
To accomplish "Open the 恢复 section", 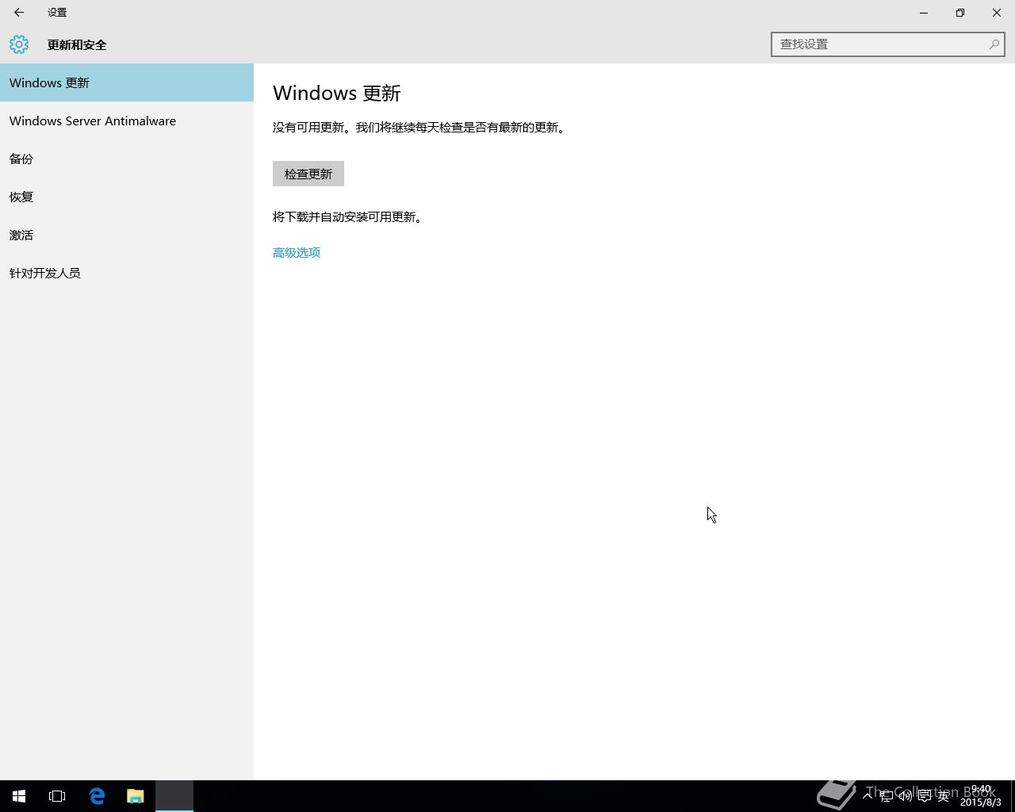I will tap(127, 197).
